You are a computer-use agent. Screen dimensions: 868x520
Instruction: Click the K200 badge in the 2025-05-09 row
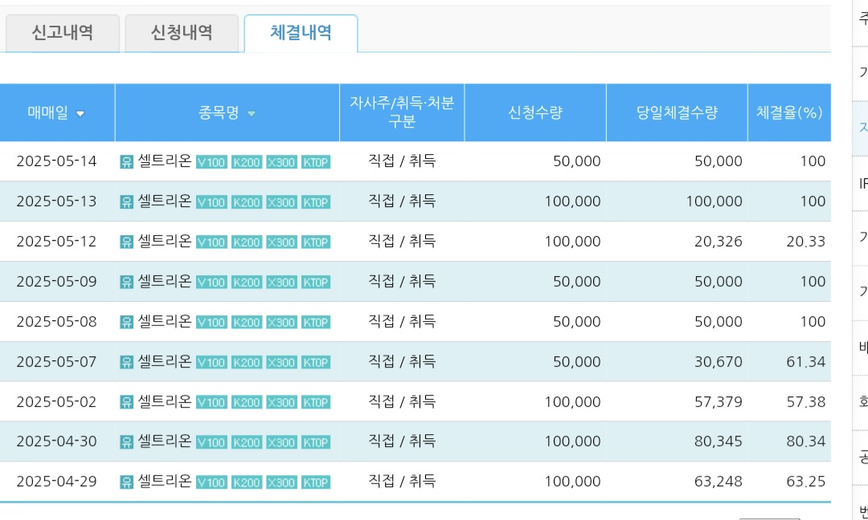pyautogui.click(x=247, y=282)
